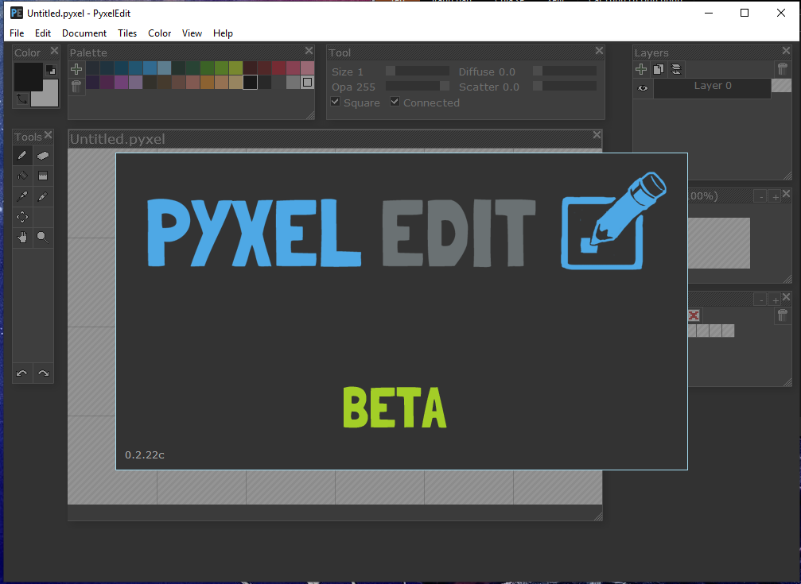
Task: Open the Document menu
Action: 84,33
